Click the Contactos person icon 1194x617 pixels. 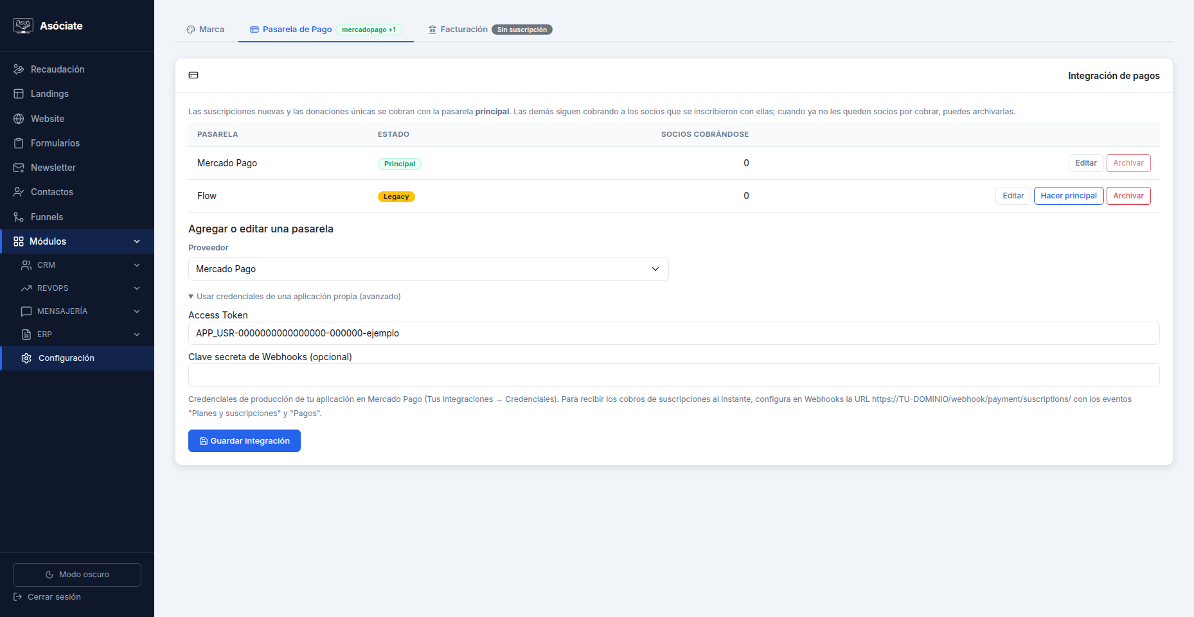[19, 192]
